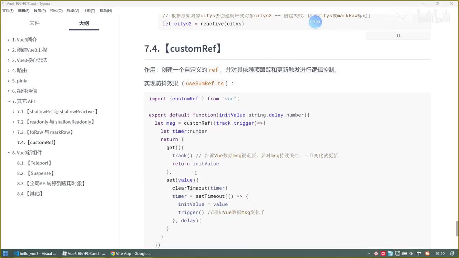Switch sidebar to 大纲 tab
Screen dimensions: 459x258
(x=84, y=23)
